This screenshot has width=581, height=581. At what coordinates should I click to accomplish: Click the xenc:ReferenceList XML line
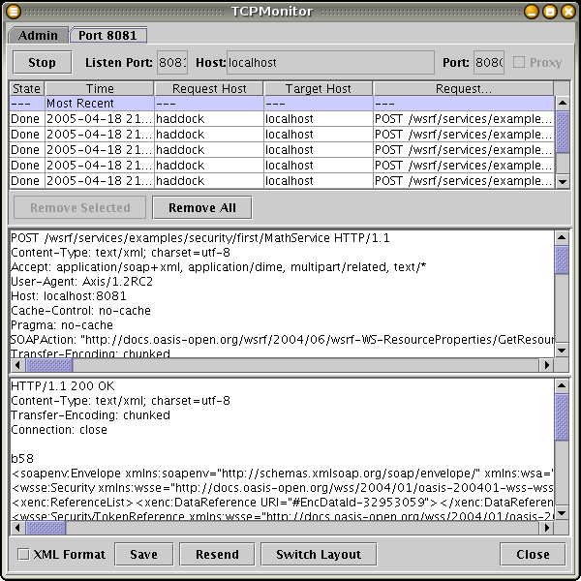[x=283, y=503]
